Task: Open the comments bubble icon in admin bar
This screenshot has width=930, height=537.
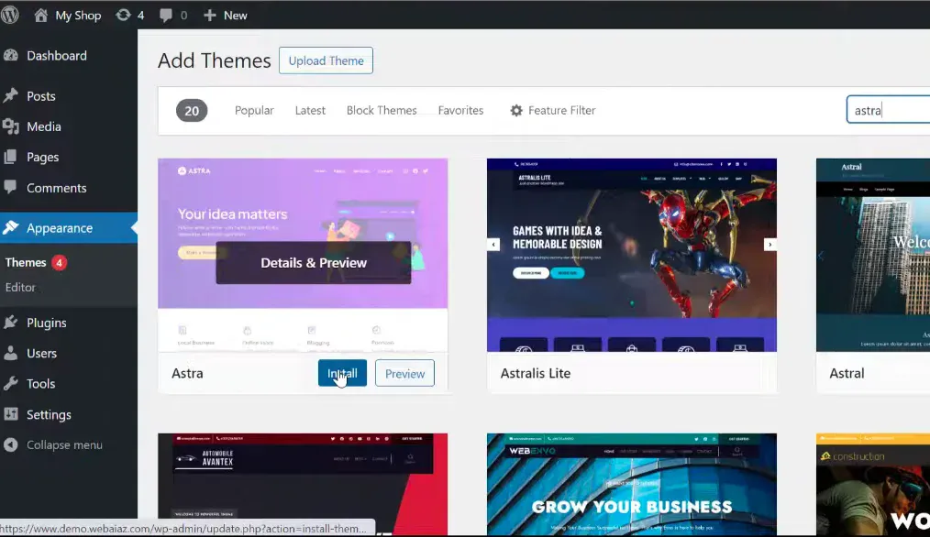Action: [x=165, y=15]
